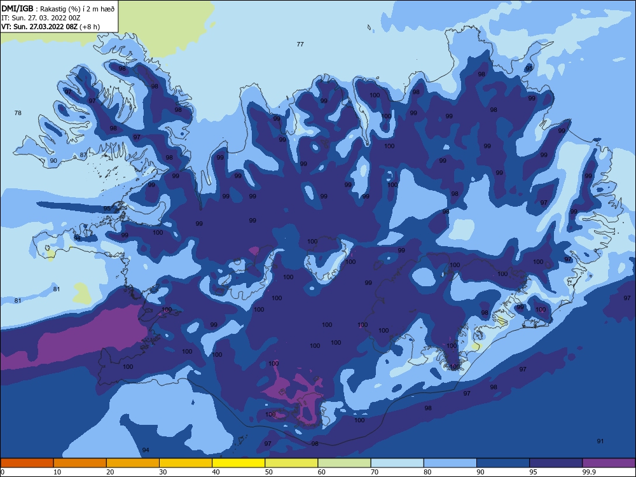The height and width of the screenshot is (477, 636).
Task: Click the pale blue 70–80 legend swatch
Action: click(x=397, y=463)
